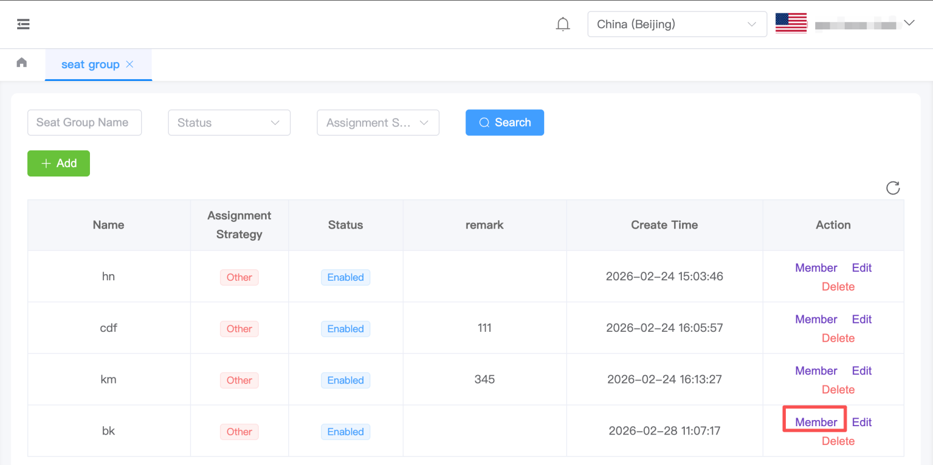Expand the user account menu chevron
Screen dimensions: 933x465
pyautogui.click(x=909, y=23)
